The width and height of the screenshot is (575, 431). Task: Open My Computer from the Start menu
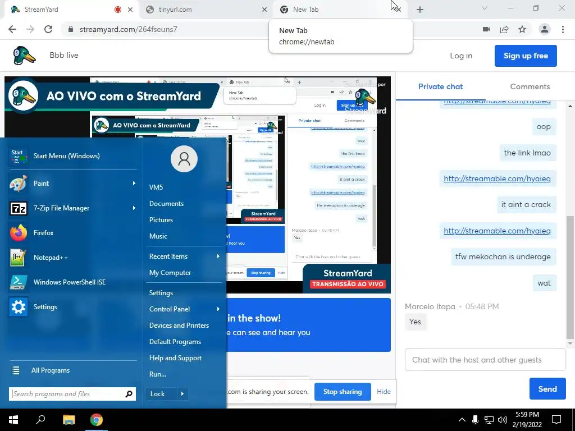pyautogui.click(x=170, y=273)
